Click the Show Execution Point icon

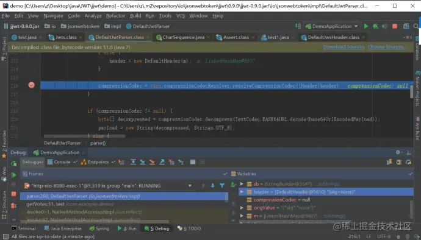pos(121,162)
